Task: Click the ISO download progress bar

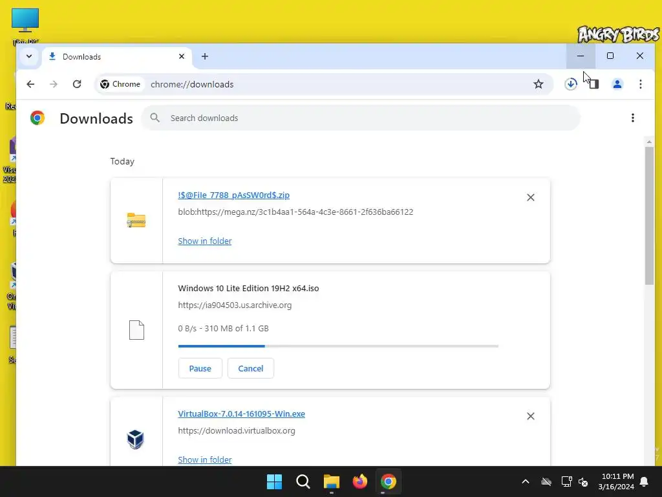Action: (338, 346)
